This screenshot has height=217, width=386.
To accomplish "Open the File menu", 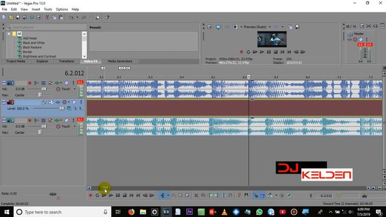I will click(4, 10).
